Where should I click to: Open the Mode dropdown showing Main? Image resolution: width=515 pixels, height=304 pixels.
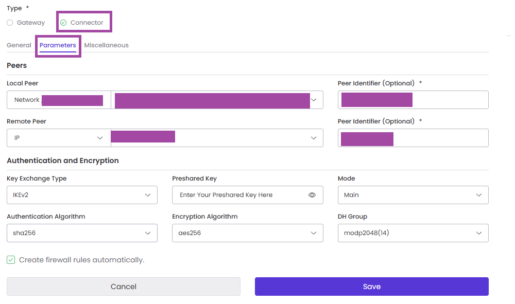[x=413, y=195]
